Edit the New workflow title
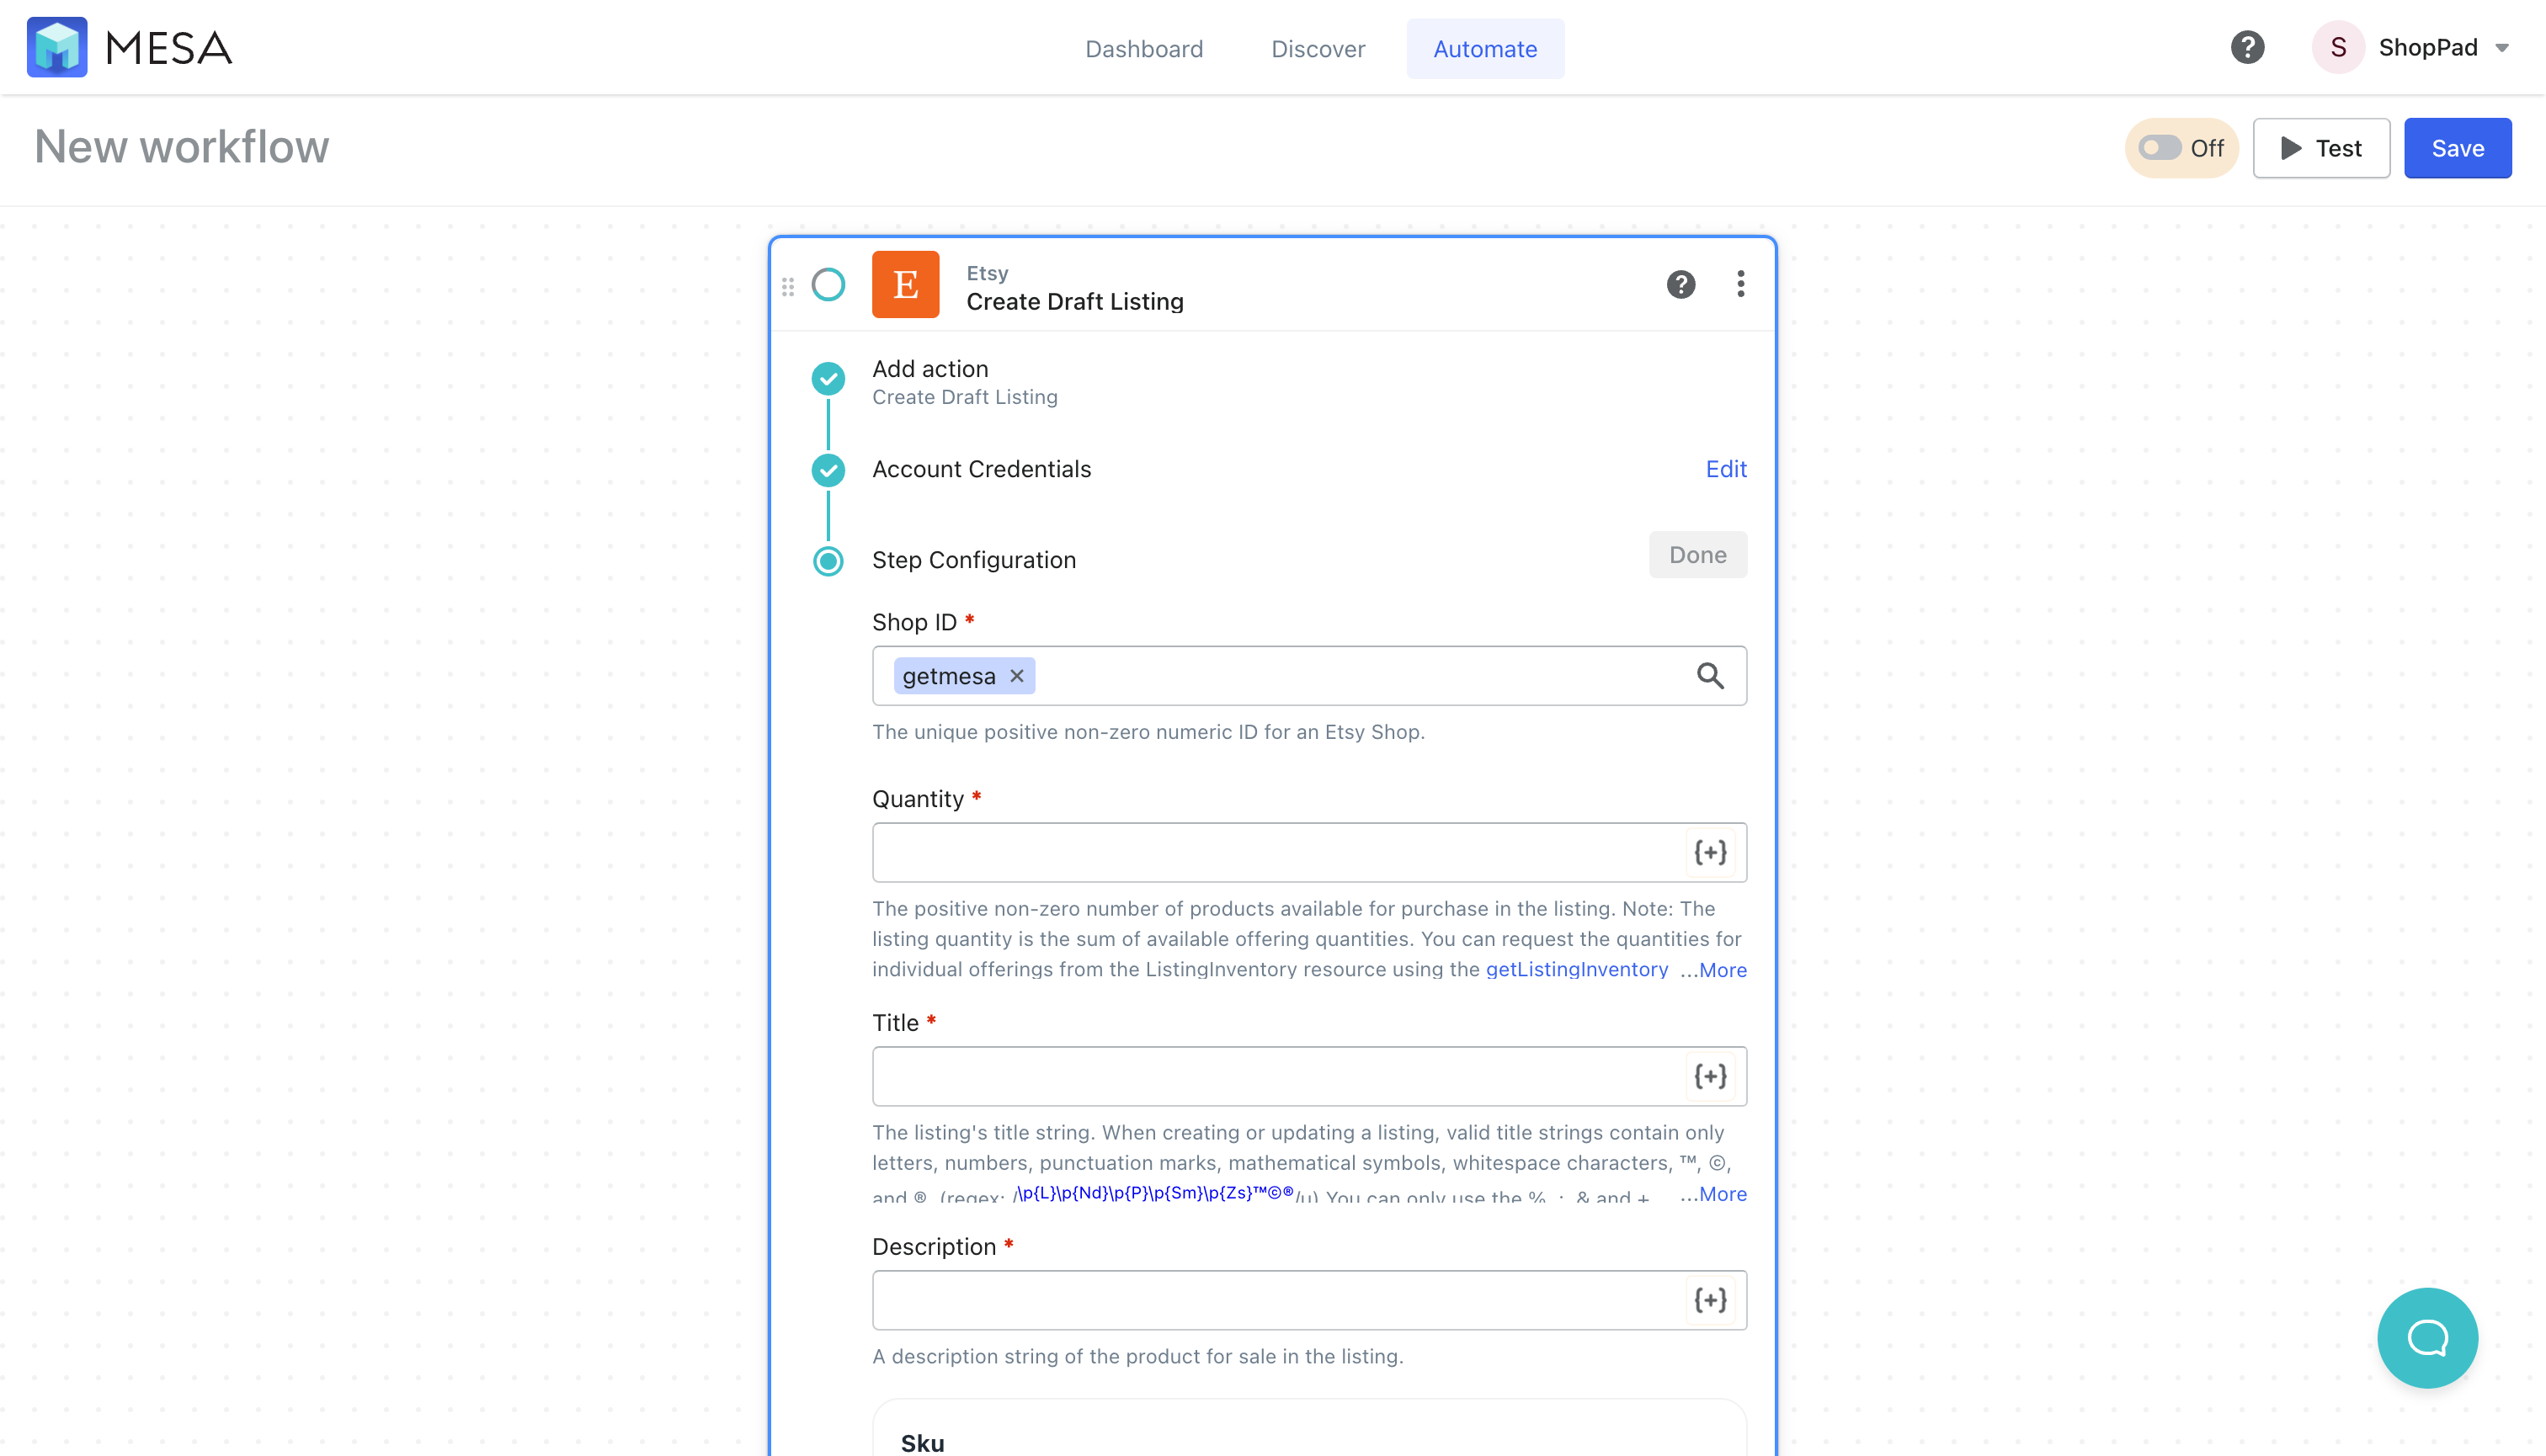Image resolution: width=2546 pixels, height=1456 pixels. tap(181, 147)
